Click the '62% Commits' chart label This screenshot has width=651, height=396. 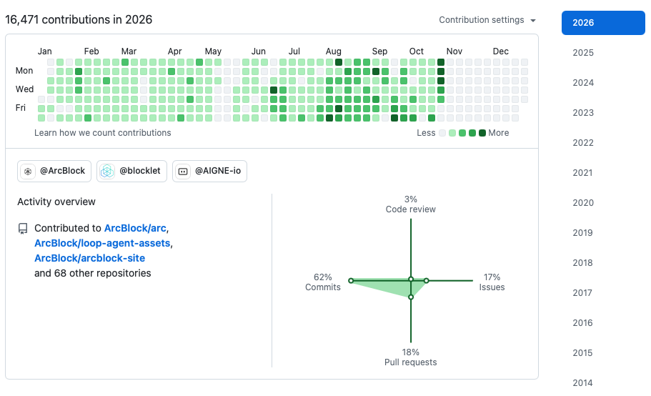(x=322, y=282)
